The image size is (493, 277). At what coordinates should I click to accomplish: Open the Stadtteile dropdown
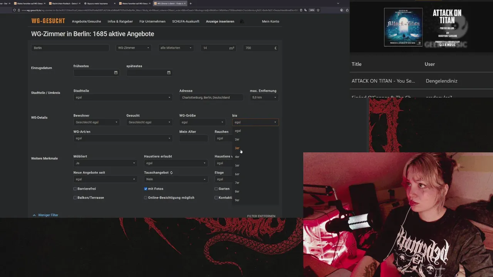123,97
